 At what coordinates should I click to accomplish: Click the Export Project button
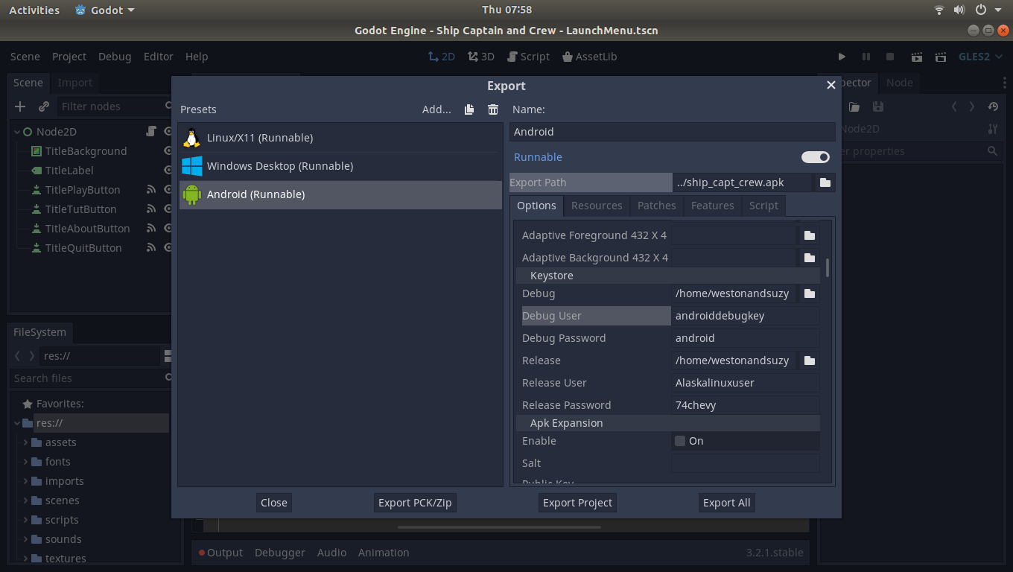pyautogui.click(x=577, y=503)
